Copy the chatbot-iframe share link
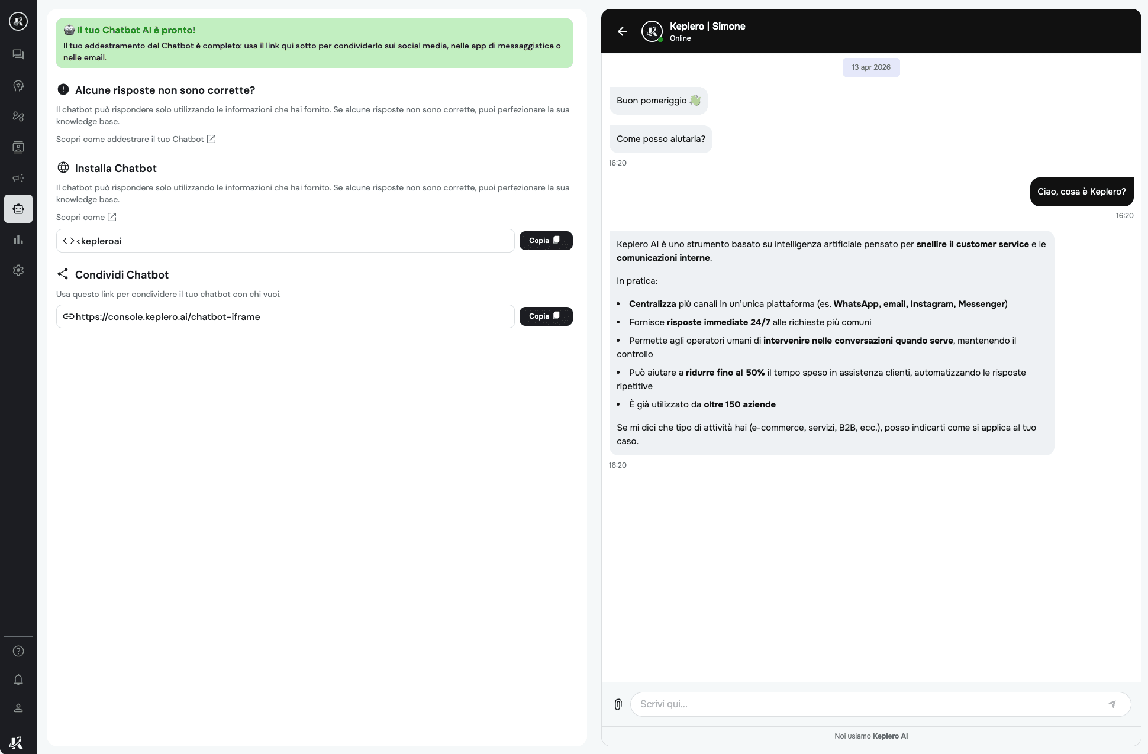Viewport: 1148px width, 754px height. point(546,316)
